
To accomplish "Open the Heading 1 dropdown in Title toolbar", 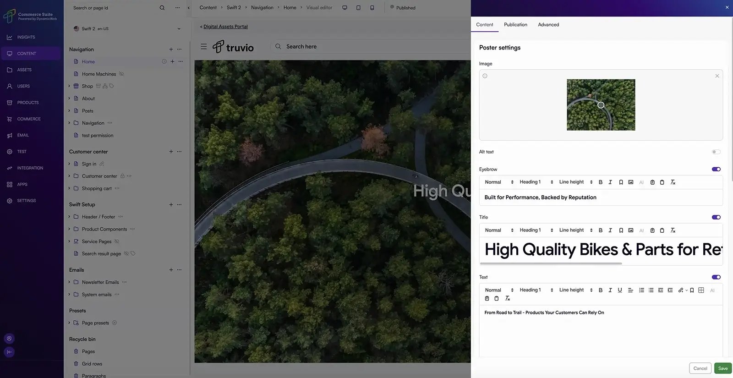I will click(x=536, y=230).
